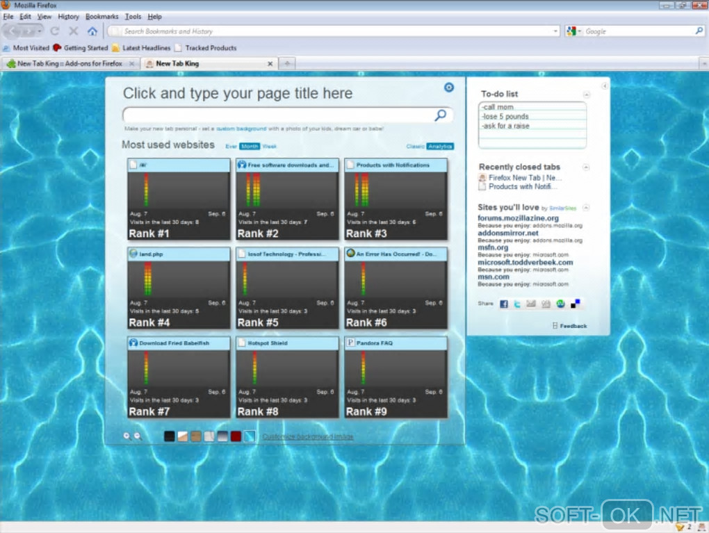The image size is (709, 533).
Task: Open the search engine selector dropdown
Action: (x=574, y=31)
